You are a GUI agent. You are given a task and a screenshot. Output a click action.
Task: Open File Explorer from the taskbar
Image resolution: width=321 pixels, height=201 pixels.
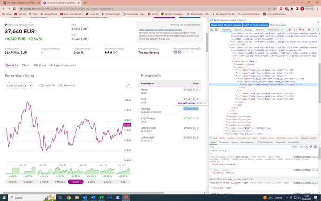pyautogui.click(x=77, y=198)
